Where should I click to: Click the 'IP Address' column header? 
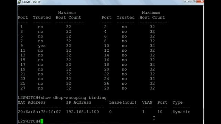(79, 102)
